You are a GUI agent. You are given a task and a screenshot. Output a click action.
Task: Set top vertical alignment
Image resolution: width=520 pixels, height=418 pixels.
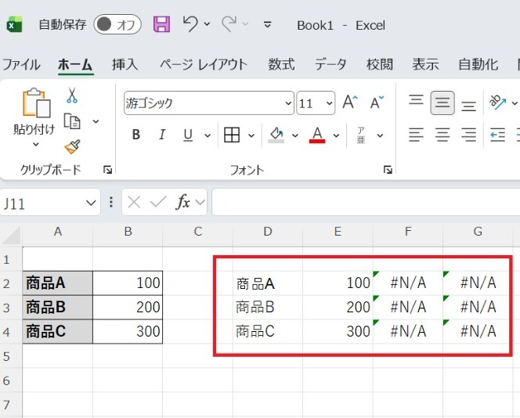(416, 102)
